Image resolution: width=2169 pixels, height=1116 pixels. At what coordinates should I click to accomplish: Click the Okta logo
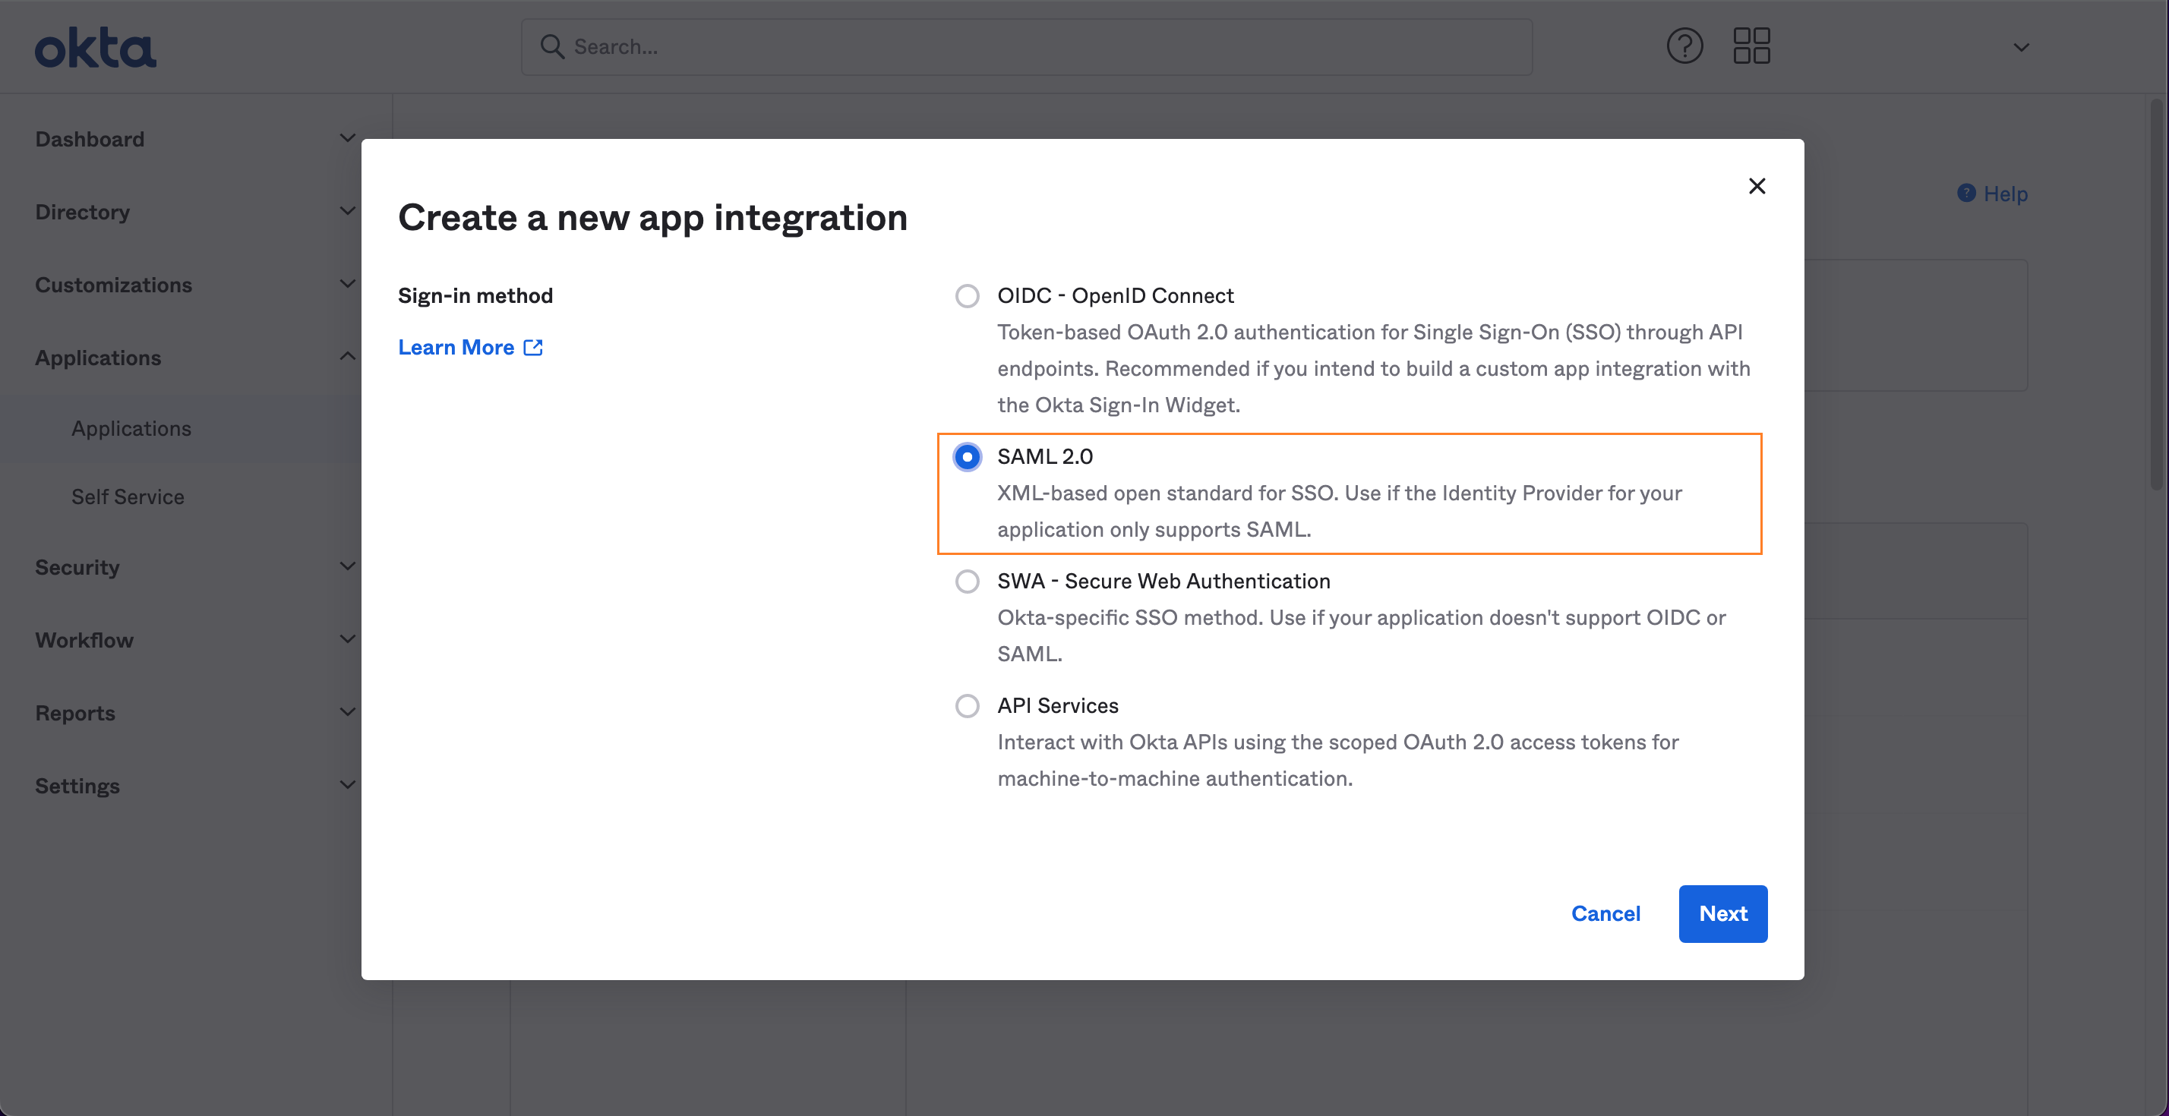tap(95, 48)
